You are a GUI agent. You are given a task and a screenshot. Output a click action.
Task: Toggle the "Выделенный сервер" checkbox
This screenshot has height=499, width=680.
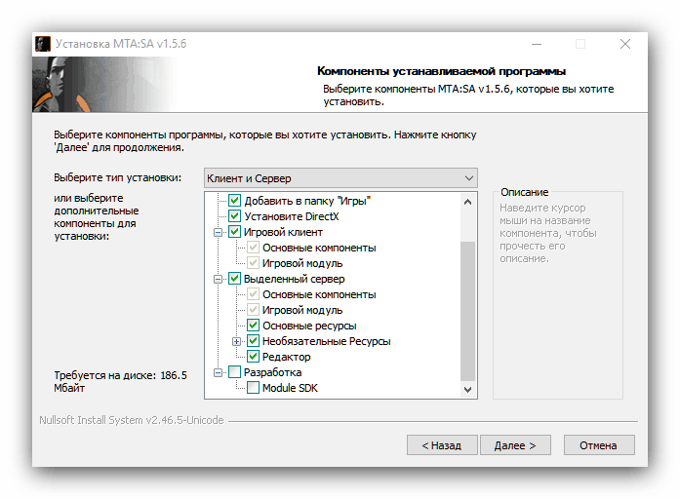[x=234, y=279]
